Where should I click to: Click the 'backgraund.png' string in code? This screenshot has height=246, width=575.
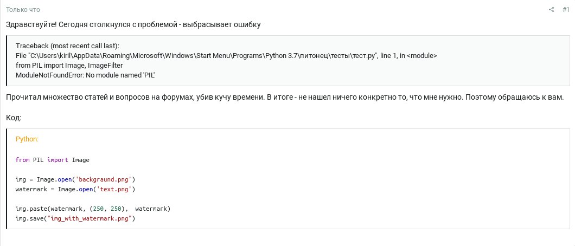coord(103,179)
